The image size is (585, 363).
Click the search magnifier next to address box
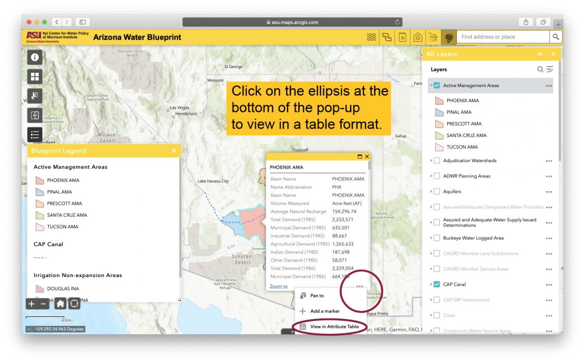[x=555, y=37]
